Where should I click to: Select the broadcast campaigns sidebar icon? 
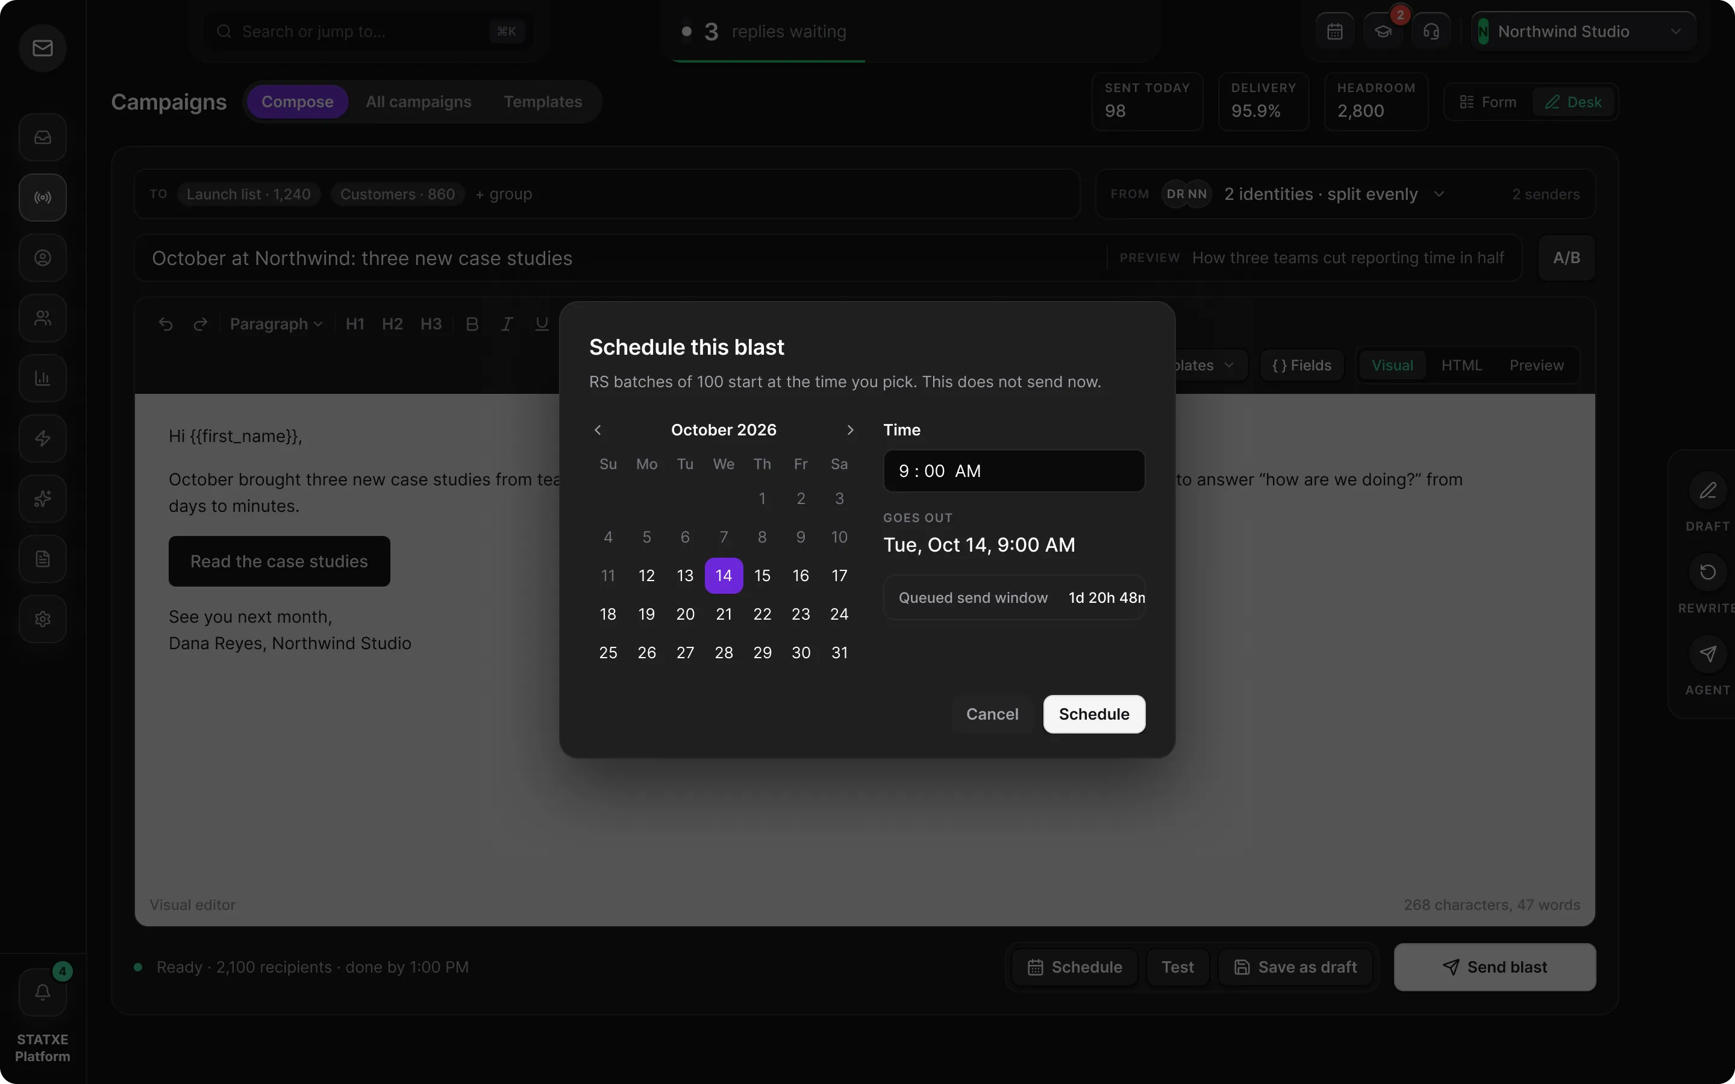point(42,197)
